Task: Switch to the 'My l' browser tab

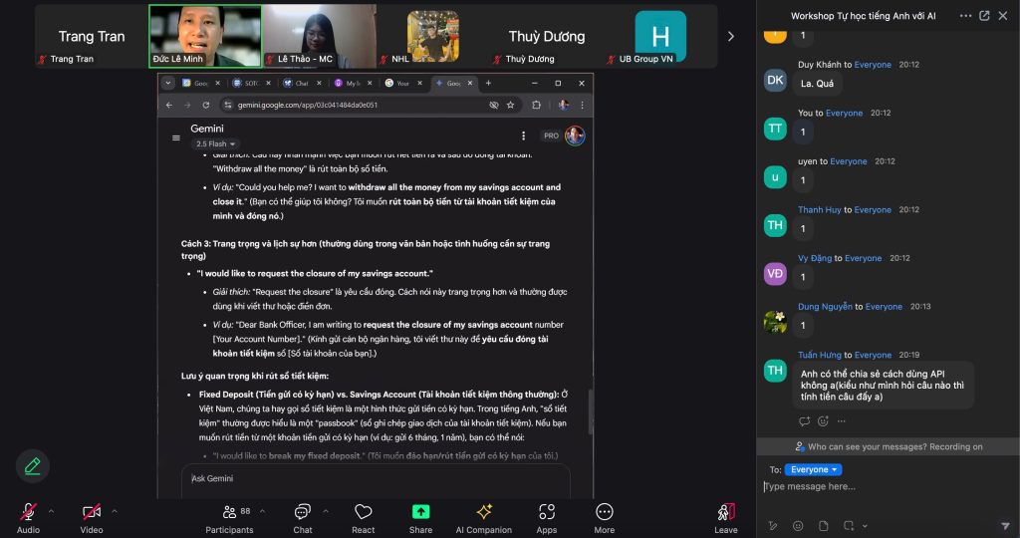Action: click(352, 84)
